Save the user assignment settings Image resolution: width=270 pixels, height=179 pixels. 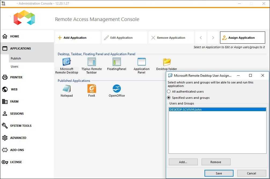219,173
